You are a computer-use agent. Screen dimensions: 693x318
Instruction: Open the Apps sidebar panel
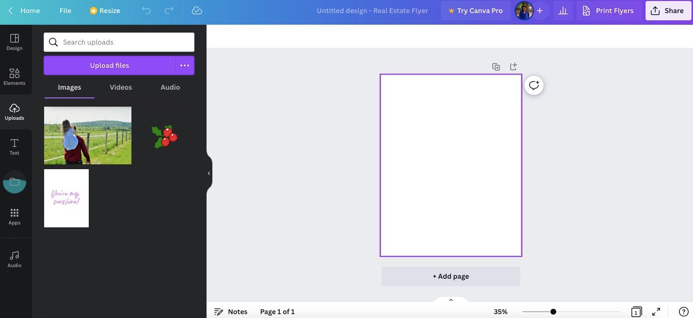click(15, 217)
